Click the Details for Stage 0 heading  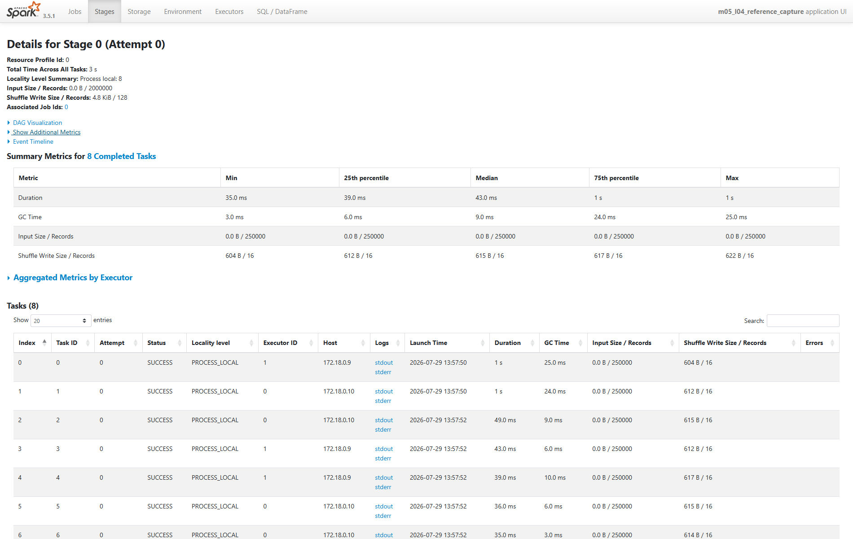pos(86,44)
